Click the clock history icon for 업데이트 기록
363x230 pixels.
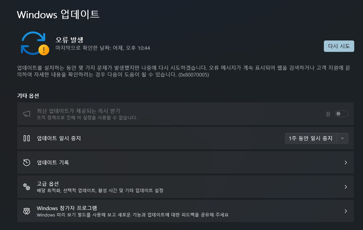point(27,163)
